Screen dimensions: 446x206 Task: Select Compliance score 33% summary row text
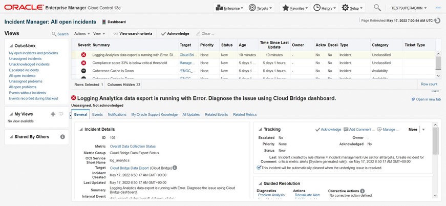[130, 63]
